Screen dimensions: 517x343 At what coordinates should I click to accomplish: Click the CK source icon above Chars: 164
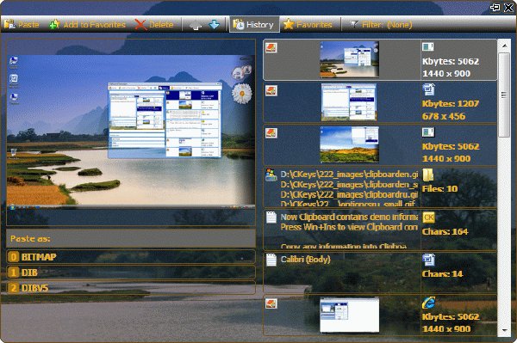click(428, 217)
